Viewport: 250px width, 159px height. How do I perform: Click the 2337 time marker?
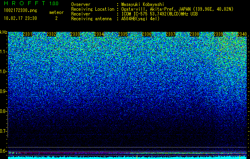(171, 34)
